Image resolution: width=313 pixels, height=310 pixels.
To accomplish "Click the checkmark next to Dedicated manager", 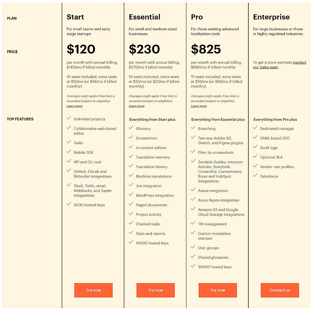I will (x=255, y=128).
